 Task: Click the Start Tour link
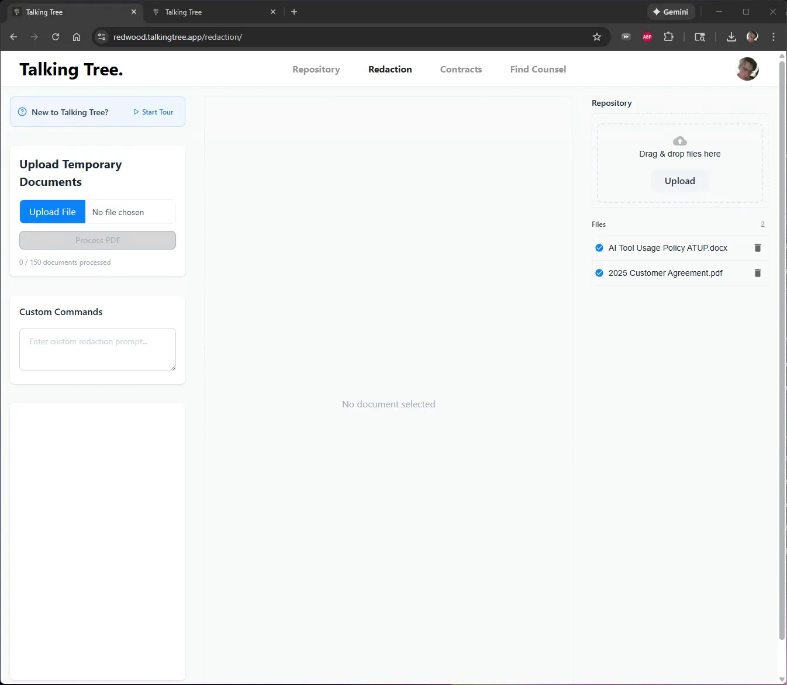153,112
